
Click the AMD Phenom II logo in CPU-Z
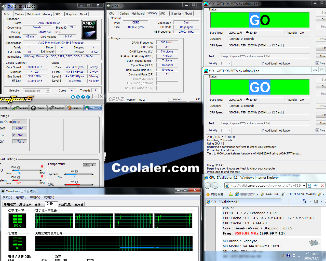point(89,30)
